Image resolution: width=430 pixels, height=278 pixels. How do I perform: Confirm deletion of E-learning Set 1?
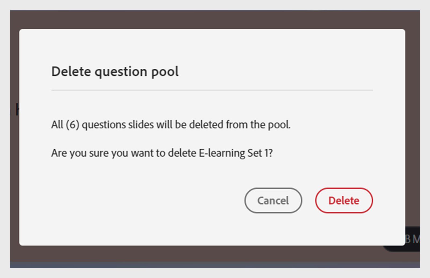(x=344, y=200)
